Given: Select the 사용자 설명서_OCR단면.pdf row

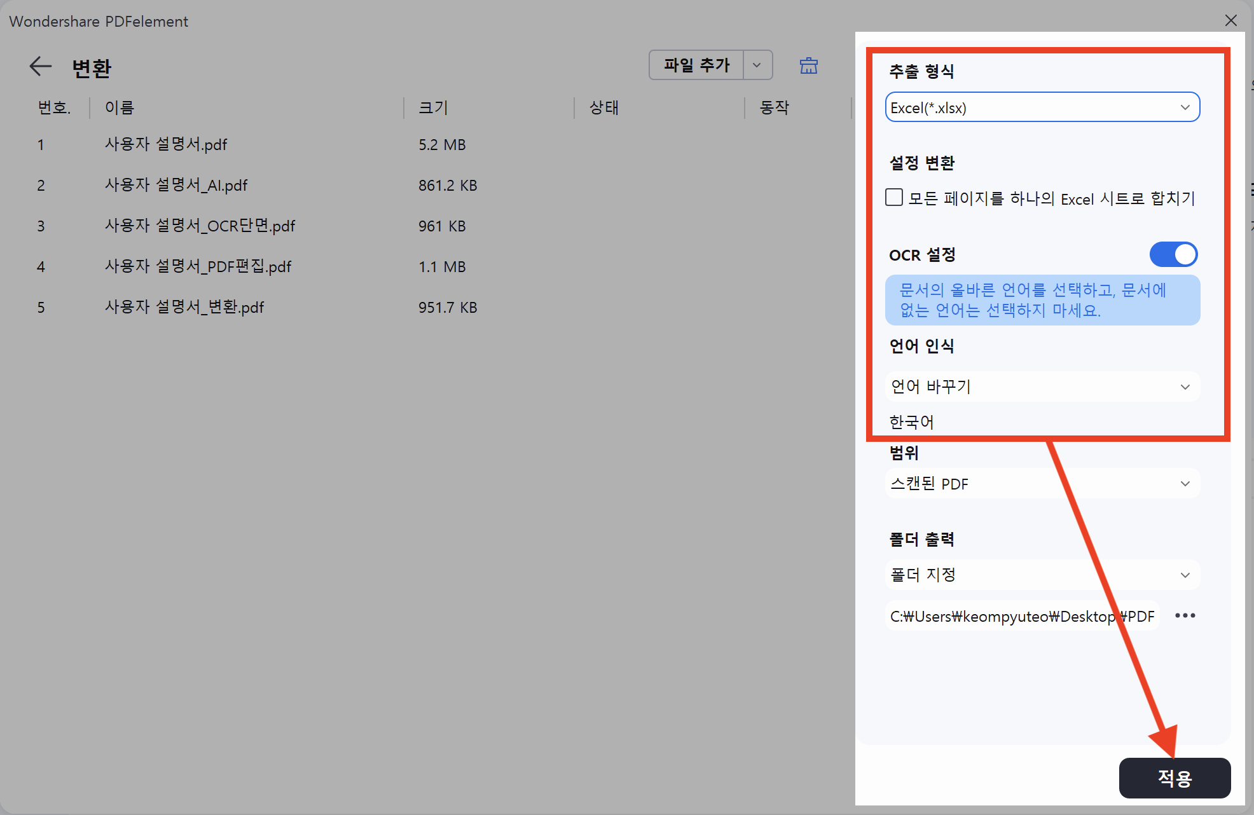Looking at the screenshot, I should click(200, 226).
